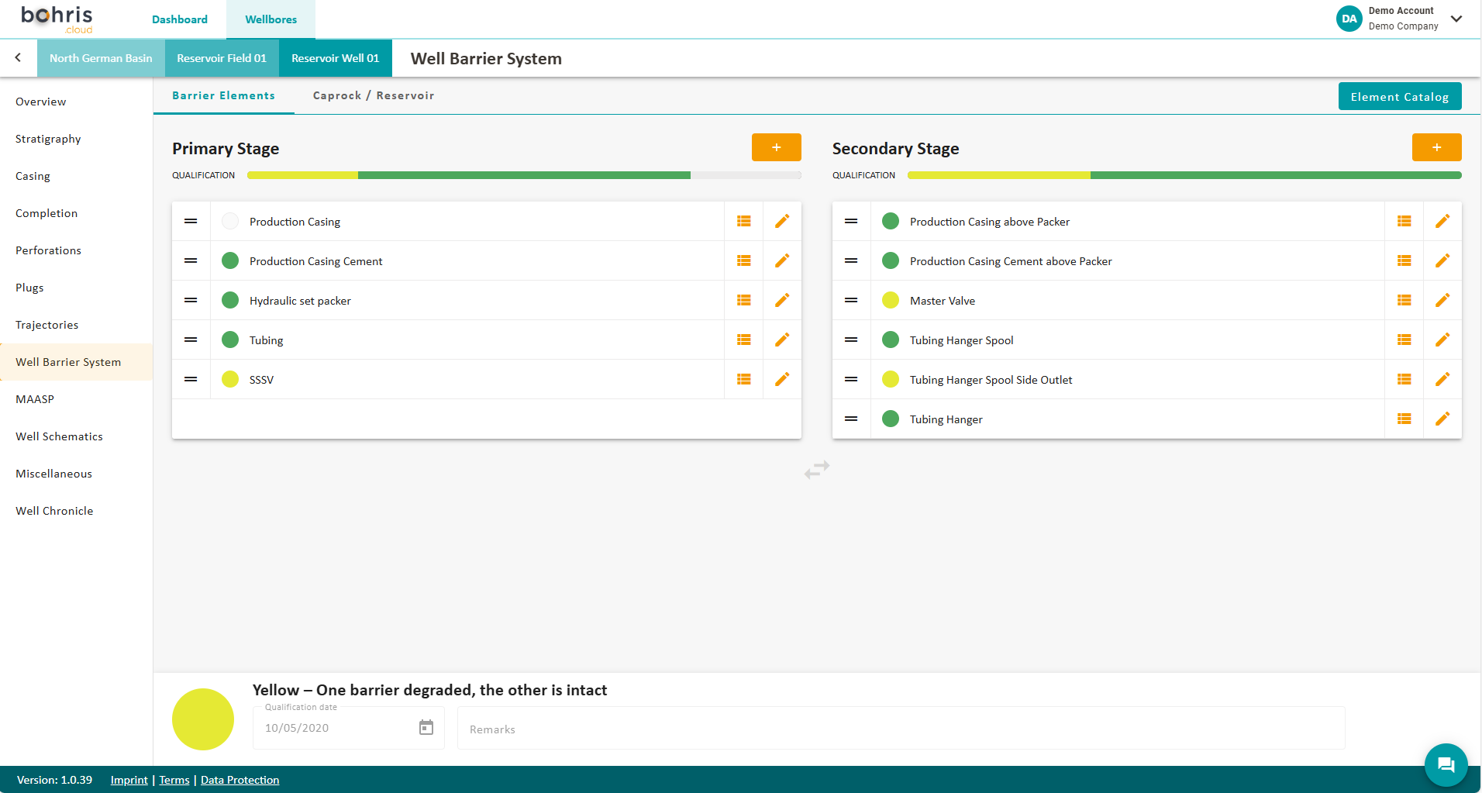This screenshot has width=1482, height=793.
Task: Open MAASP in the sidebar
Action: point(35,399)
